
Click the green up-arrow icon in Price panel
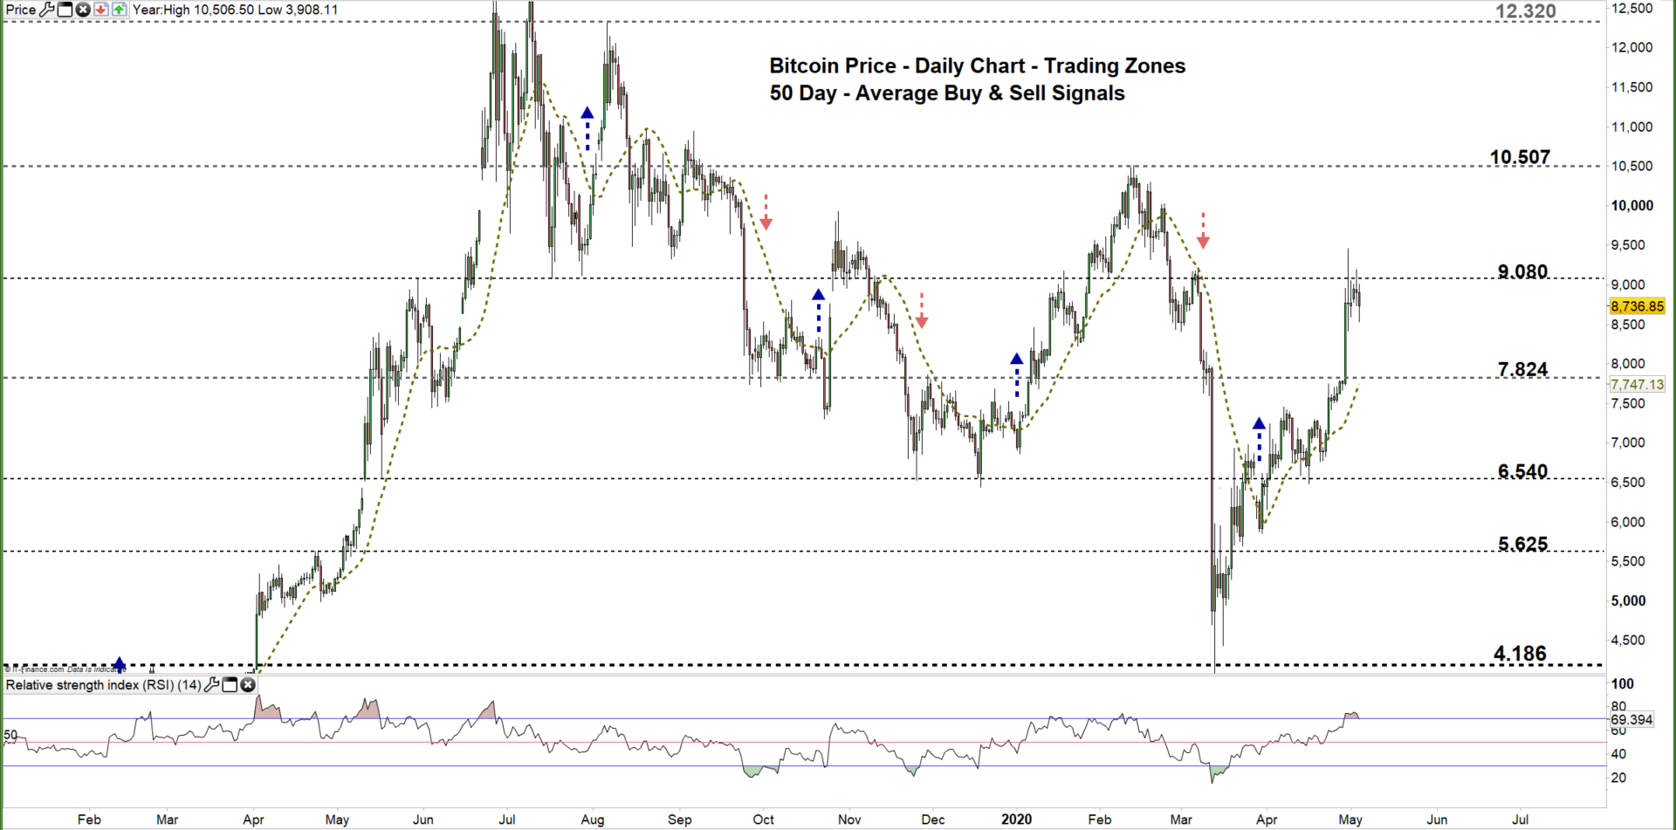(119, 10)
